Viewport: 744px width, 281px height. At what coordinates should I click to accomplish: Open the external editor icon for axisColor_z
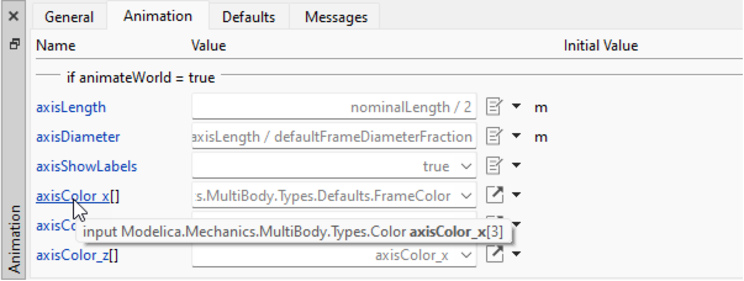494,255
